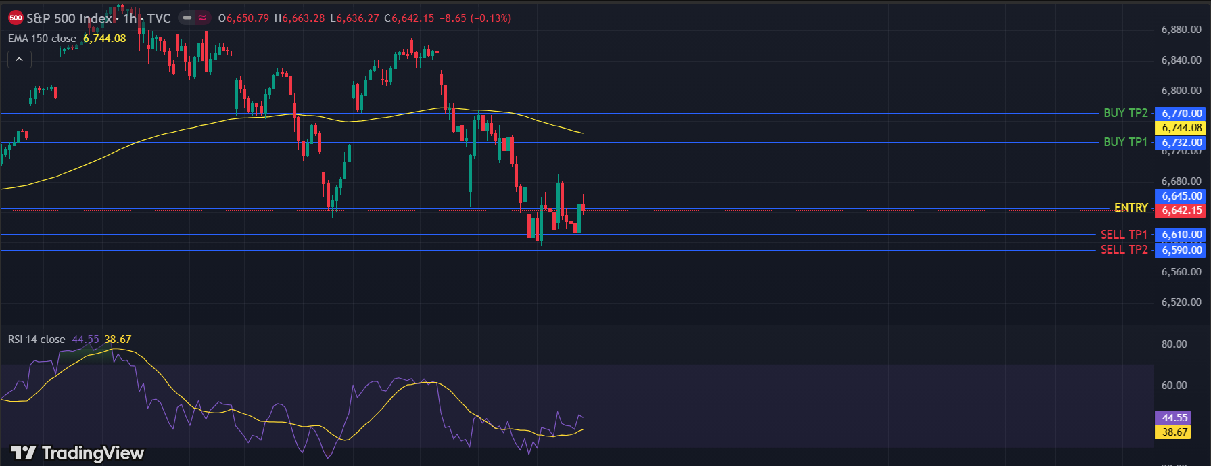This screenshot has height=466, width=1211.
Task: Click the 6,590.00 blue price tag
Action: click(x=1181, y=250)
